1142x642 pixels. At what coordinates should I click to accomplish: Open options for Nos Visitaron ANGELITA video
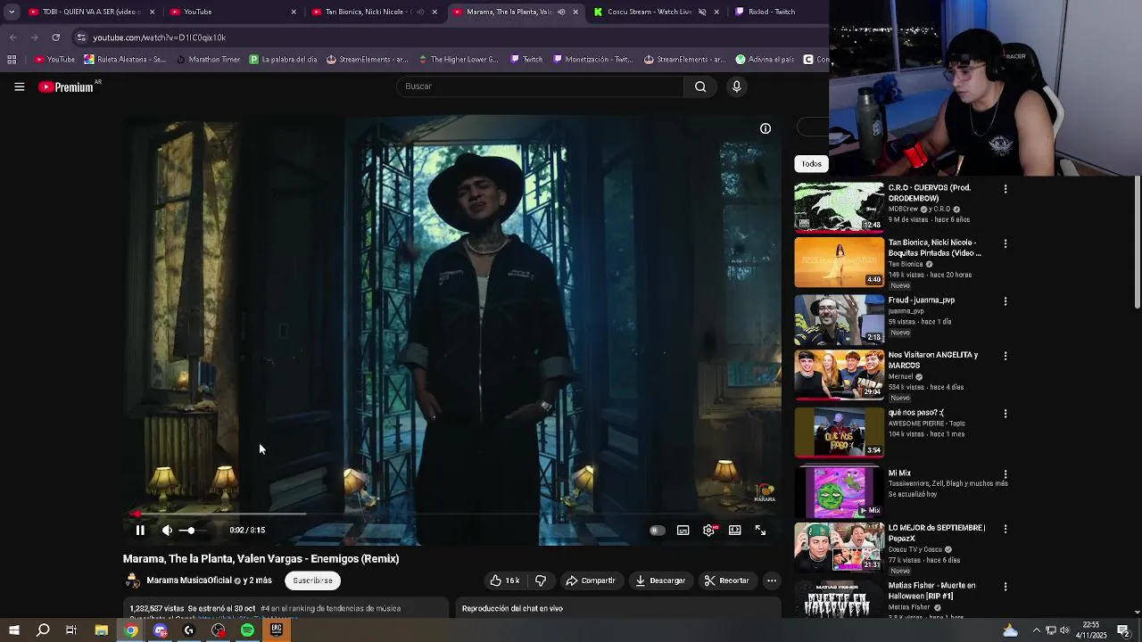[x=1005, y=356]
